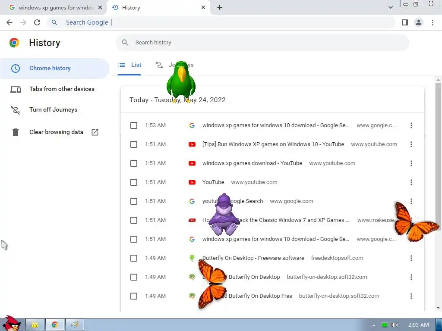Check the 1:51 AM windows xp games Google entry
The width and height of the screenshot is (442, 331).
pyautogui.click(x=134, y=239)
